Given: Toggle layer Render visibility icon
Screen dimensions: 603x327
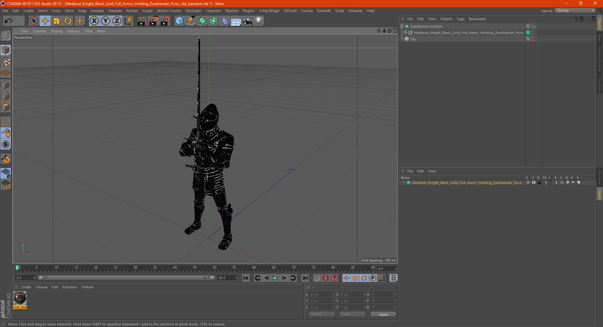Looking at the screenshot, I should point(540,182).
